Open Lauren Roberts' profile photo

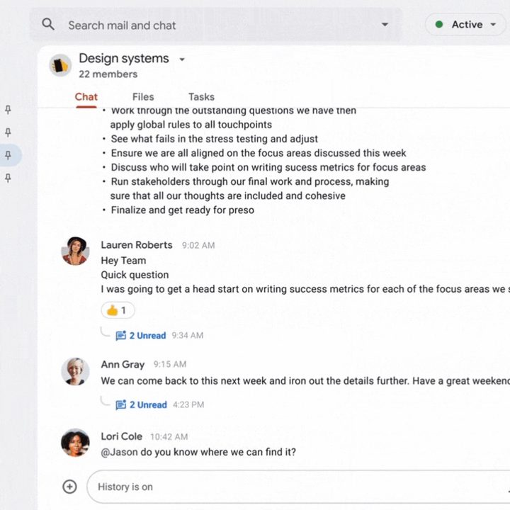pos(76,251)
